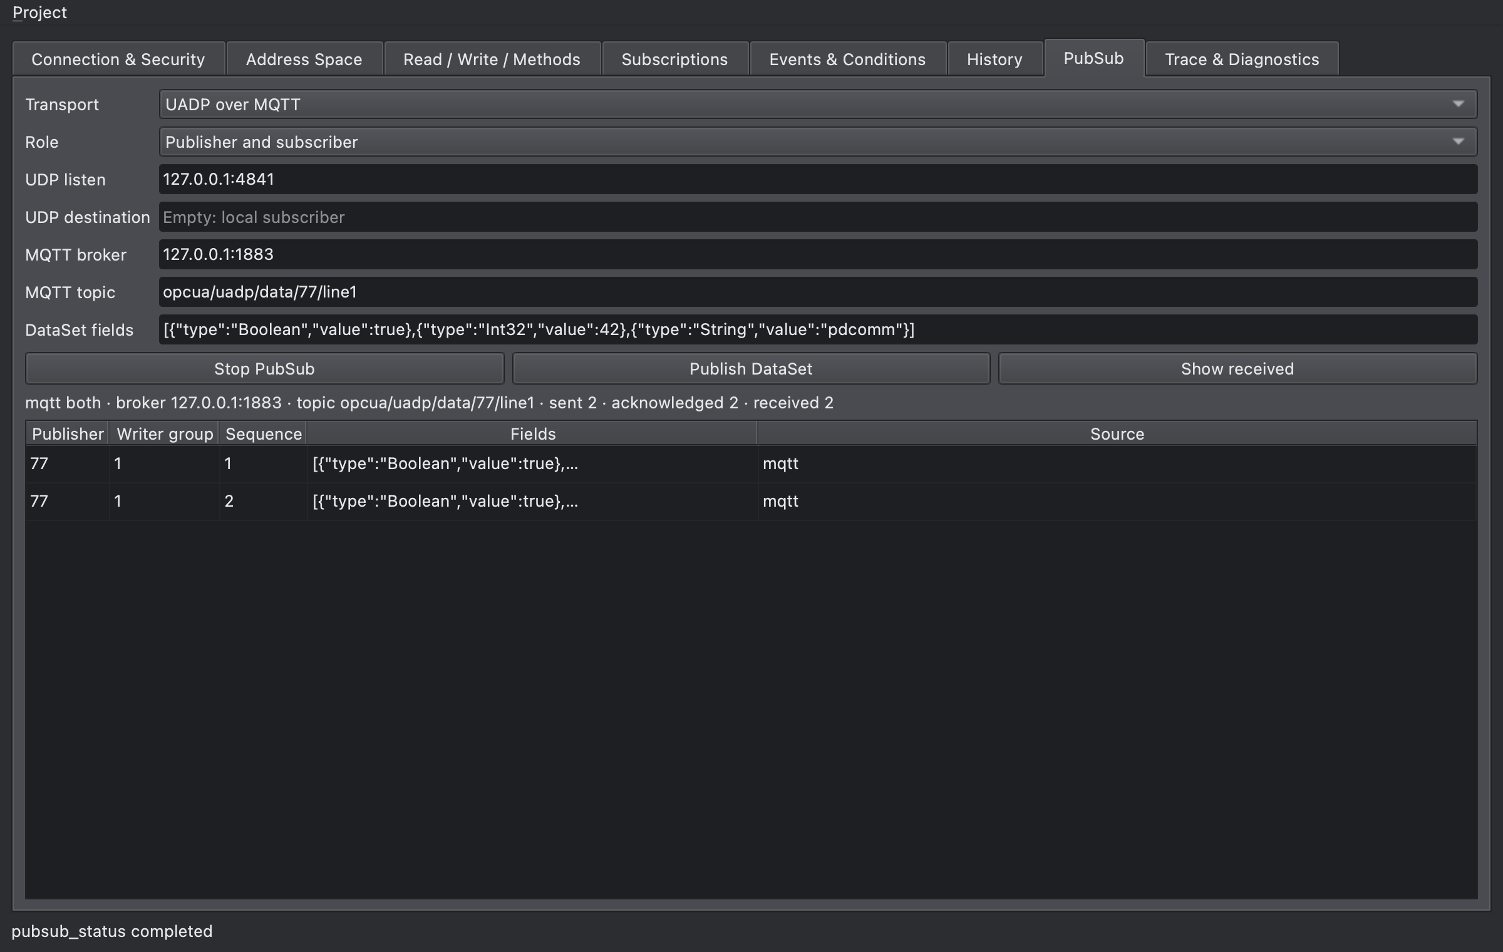Click mqtt source of sequence 1 row
This screenshot has height=952, width=1503.
coord(1117,464)
